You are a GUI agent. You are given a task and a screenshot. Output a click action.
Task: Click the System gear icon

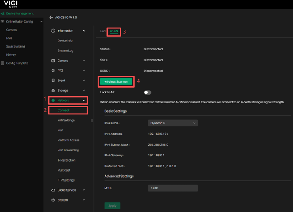tap(53, 200)
